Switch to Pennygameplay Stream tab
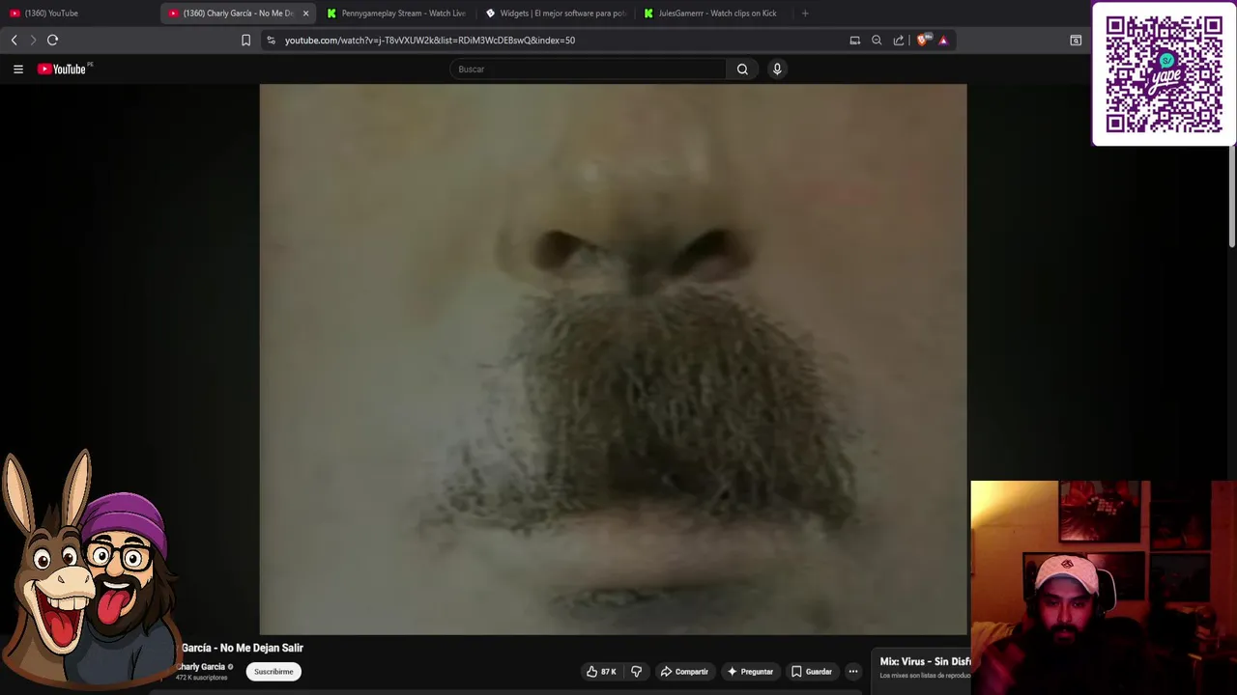 click(396, 13)
